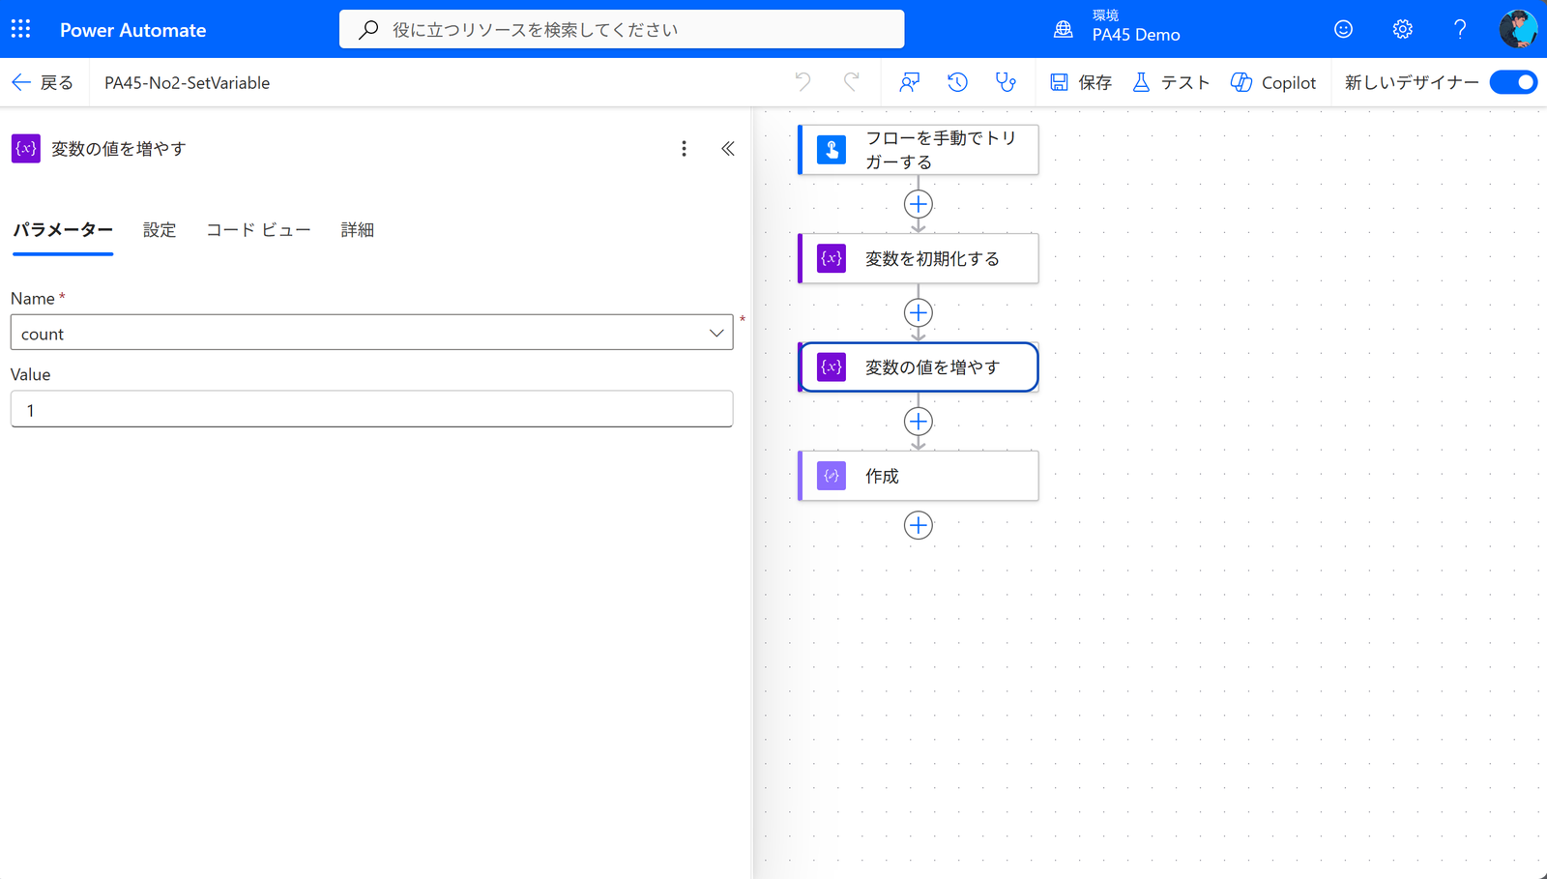The width and height of the screenshot is (1547, 879).
Task: Click the undo arrow icon
Action: 803,82
